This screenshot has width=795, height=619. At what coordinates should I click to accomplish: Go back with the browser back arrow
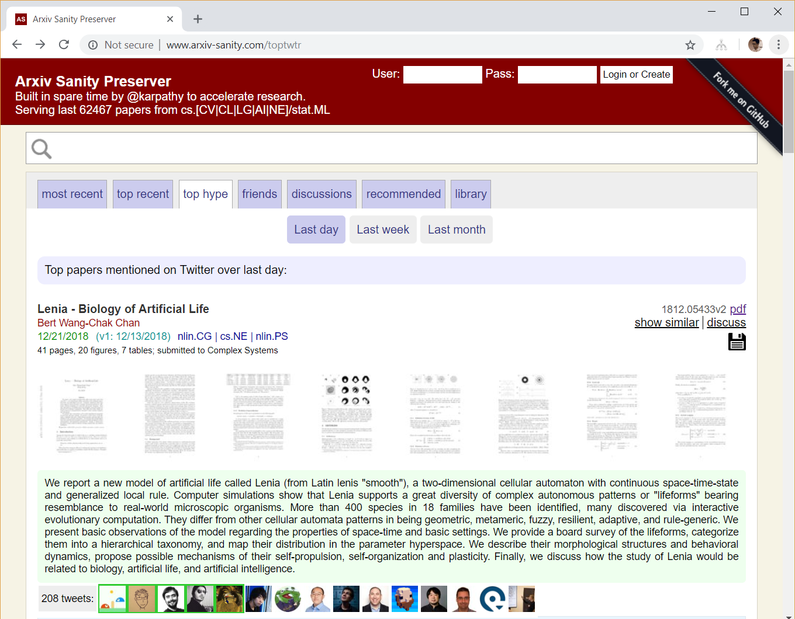click(17, 45)
